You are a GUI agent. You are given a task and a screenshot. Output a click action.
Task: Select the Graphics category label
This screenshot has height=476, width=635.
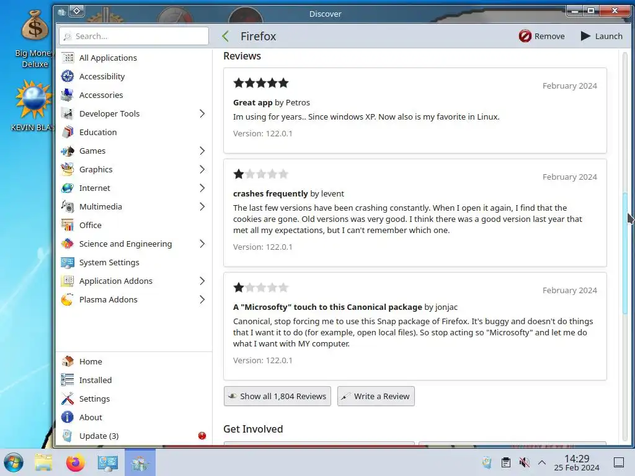point(96,170)
